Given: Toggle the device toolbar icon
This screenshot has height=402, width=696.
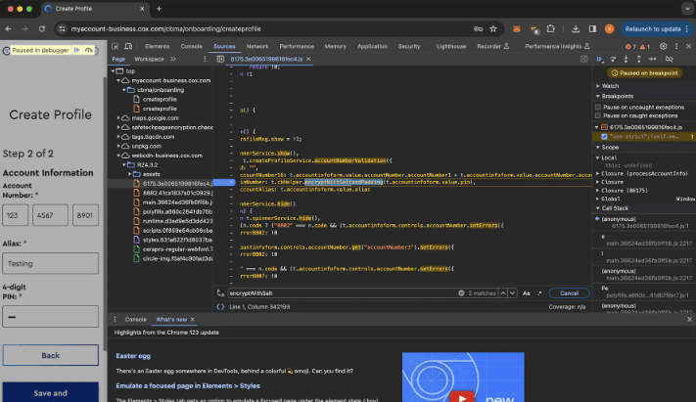Looking at the screenshot, I should pos(130,46).
